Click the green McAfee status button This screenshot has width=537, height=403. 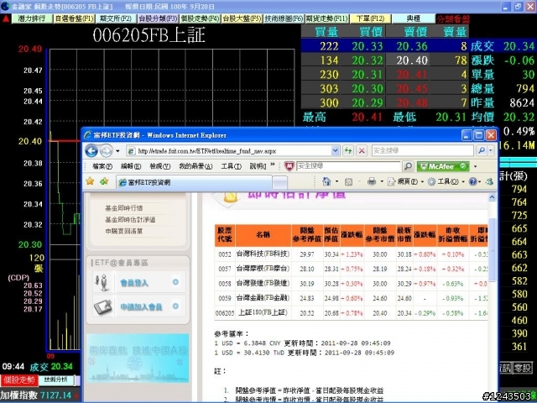(x=443, y=166)
